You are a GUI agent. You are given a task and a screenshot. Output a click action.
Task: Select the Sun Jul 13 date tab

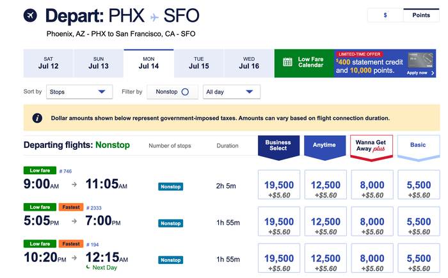pyautogui.click(x=99, y=63)
